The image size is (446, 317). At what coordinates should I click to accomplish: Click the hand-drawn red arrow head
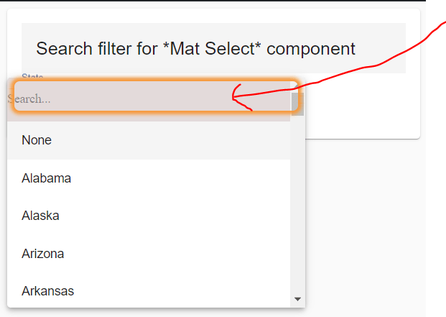pyautogui.click(x=241, y=97)
